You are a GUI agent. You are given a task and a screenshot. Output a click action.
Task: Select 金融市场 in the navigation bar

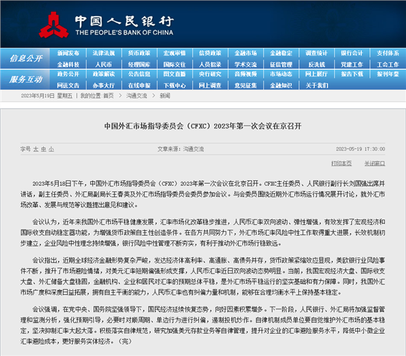[245, 53]
